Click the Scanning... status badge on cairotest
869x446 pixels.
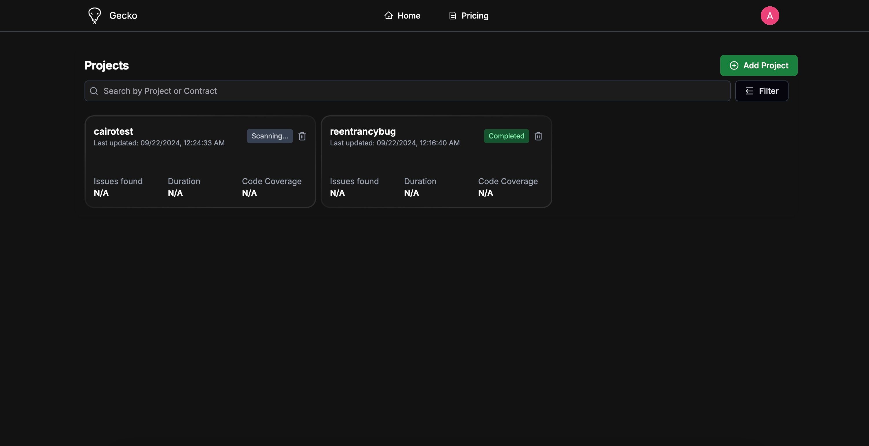coord(269,136)
